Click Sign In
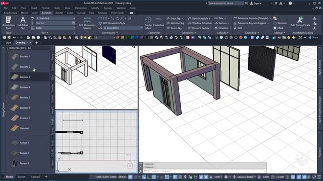The image size is (323, 181). tap(256, 3)
